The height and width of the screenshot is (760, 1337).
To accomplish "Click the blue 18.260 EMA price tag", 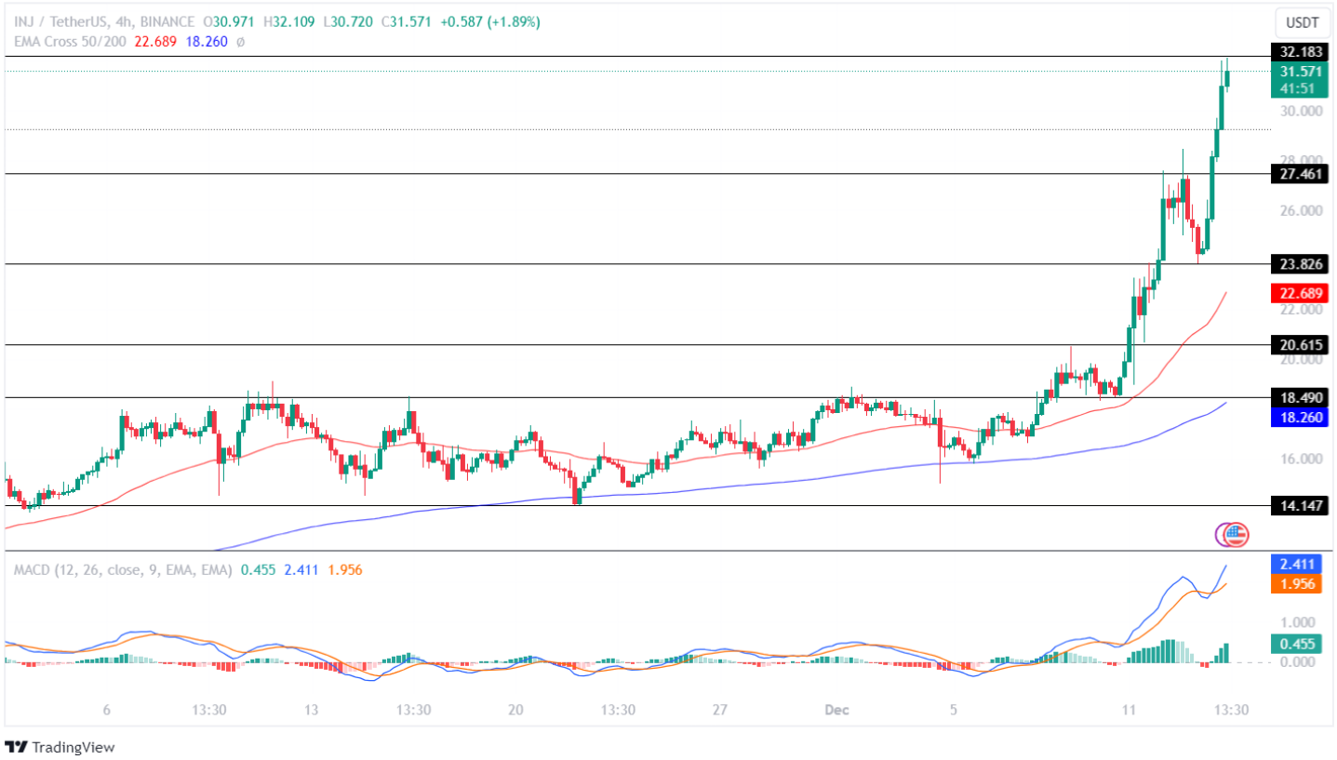I will 1299,417.
